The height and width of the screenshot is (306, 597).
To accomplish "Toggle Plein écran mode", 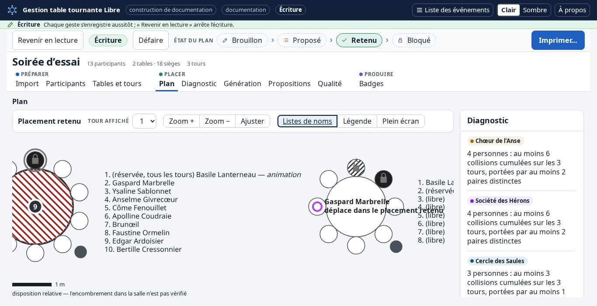I will coord(401,121).
